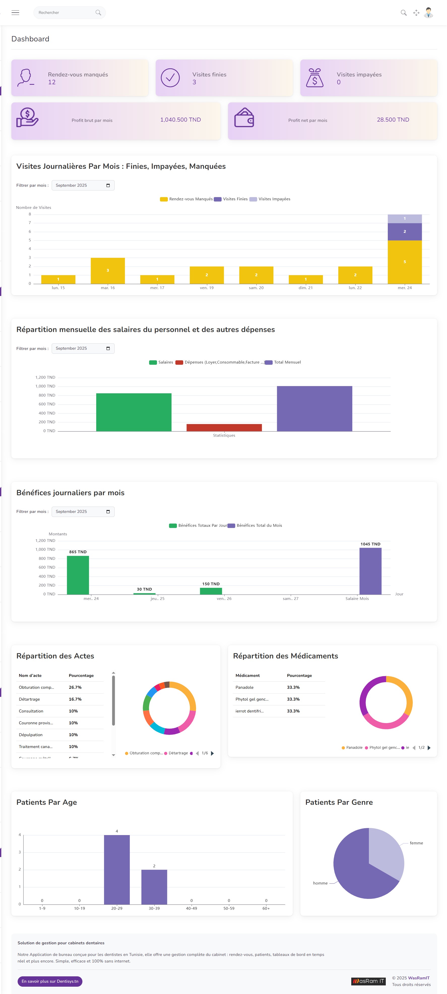Click the missed appointments person icon

coord(26,77)
